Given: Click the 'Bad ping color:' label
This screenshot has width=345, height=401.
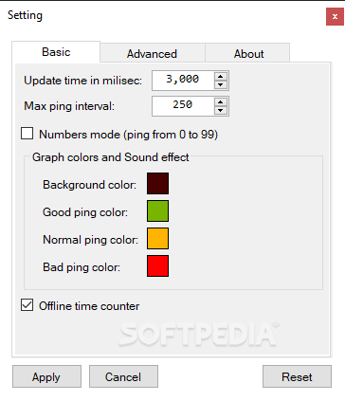Looking at the screenshot, I should [82, 267].
